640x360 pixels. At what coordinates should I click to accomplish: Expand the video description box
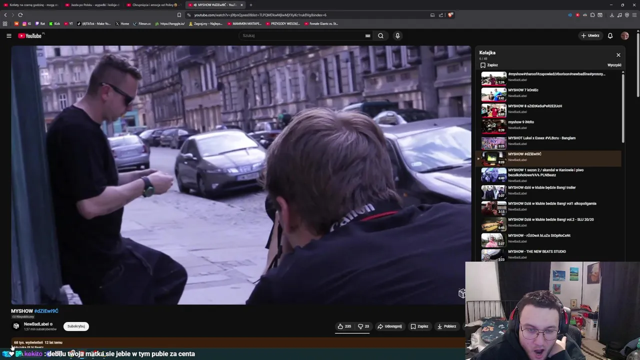coord(238,344)
